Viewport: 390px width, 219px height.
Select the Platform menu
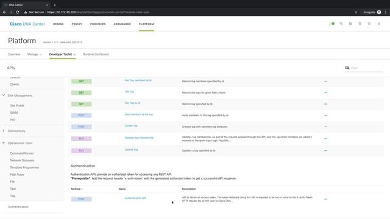[x=146, y=24]
